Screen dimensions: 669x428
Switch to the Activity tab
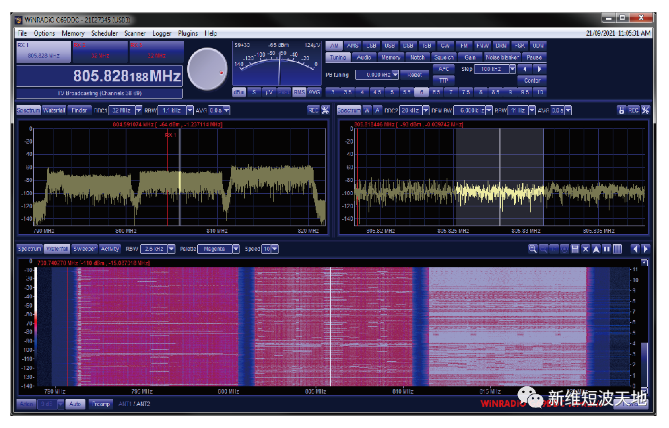(110, 249)
